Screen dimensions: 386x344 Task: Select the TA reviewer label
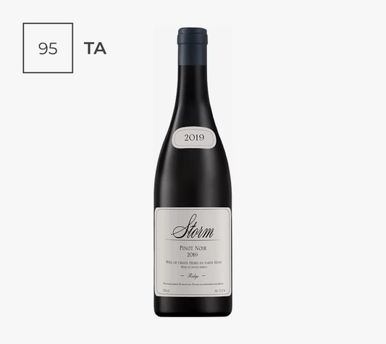point(95,49)
